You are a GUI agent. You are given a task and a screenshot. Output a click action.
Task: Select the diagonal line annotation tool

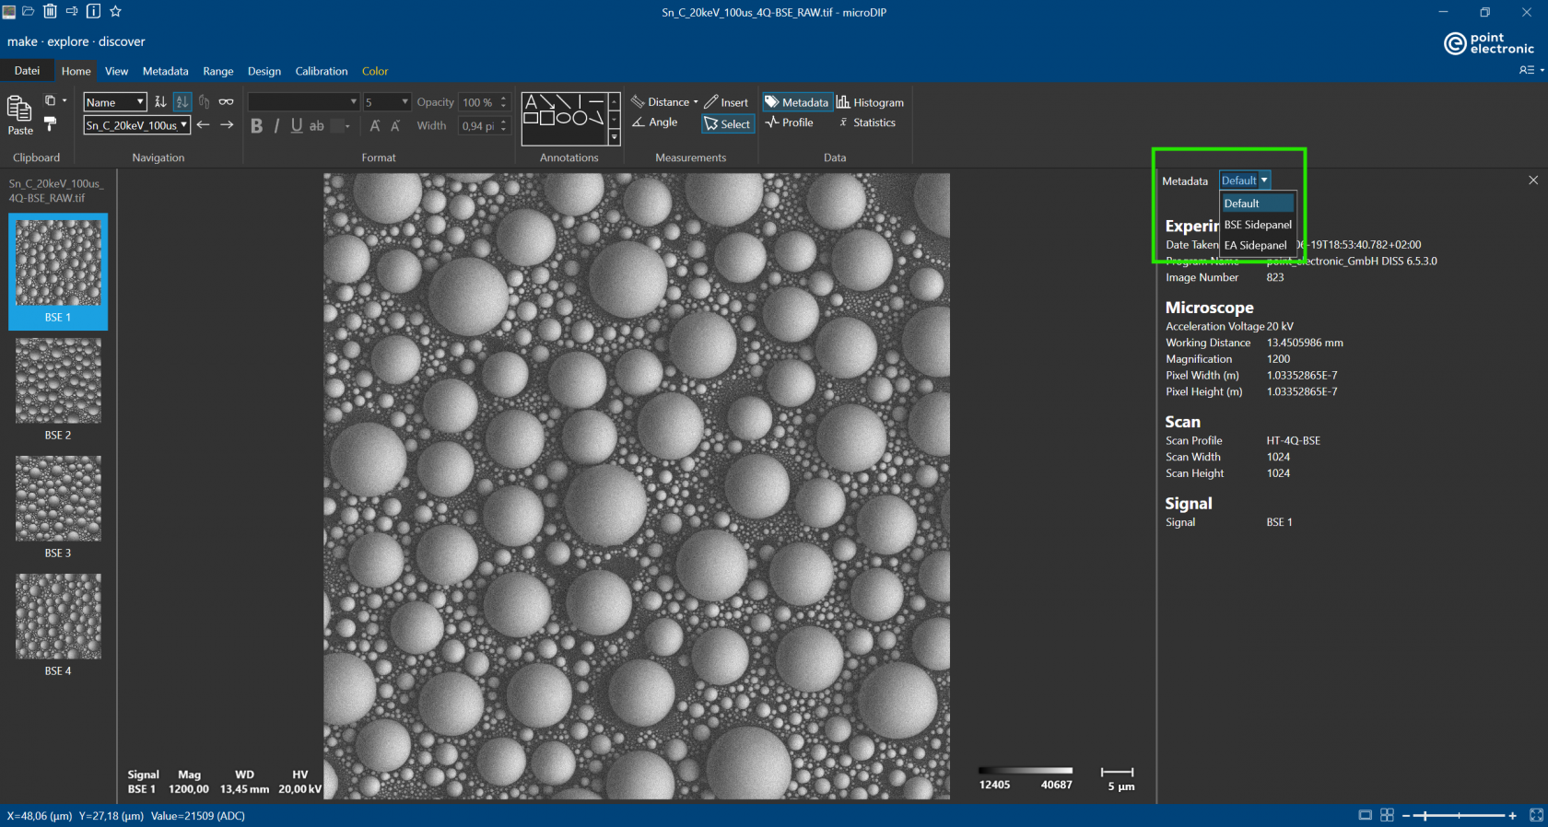[564, 102]
